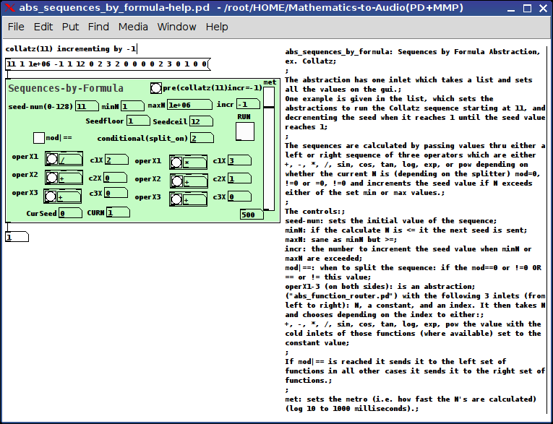Image resolution: width=553 pixels, height=424 pixels.
Task: Select right c1X number box showing 3
Action: pyautogui.click(x=239, y=160)
